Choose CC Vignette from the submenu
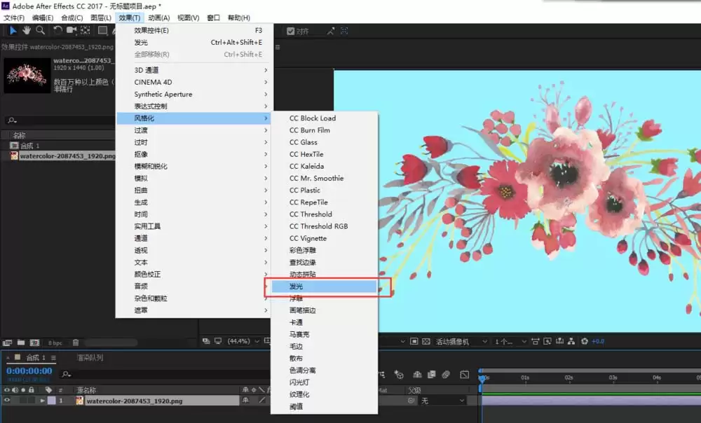This screenshot has height=423, width=701. pyautogui.click(x=308, y=238)
